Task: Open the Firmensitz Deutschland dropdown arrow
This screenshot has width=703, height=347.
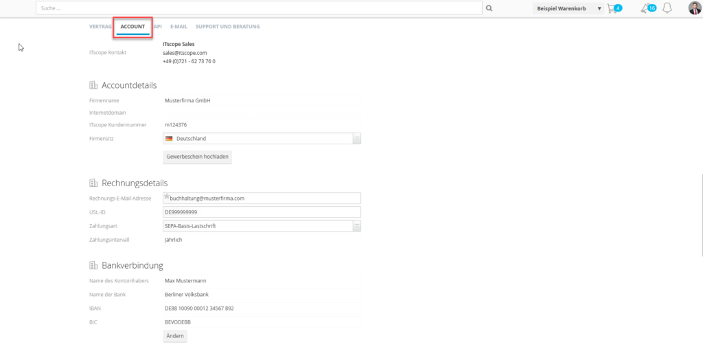Action: (x=357, y=139)
